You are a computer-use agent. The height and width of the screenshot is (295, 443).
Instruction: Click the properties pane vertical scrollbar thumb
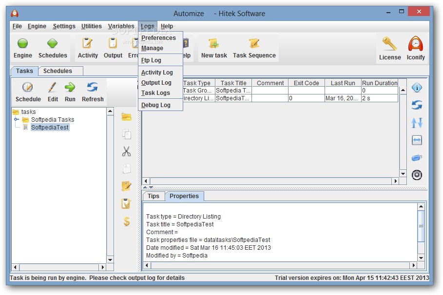coord(421,226)
